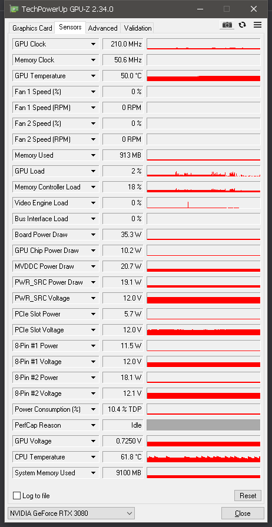This screenshot has width=272, height=527.
Task: Click the Board Power Draw value 35.3 W
Action: point(123,235)
